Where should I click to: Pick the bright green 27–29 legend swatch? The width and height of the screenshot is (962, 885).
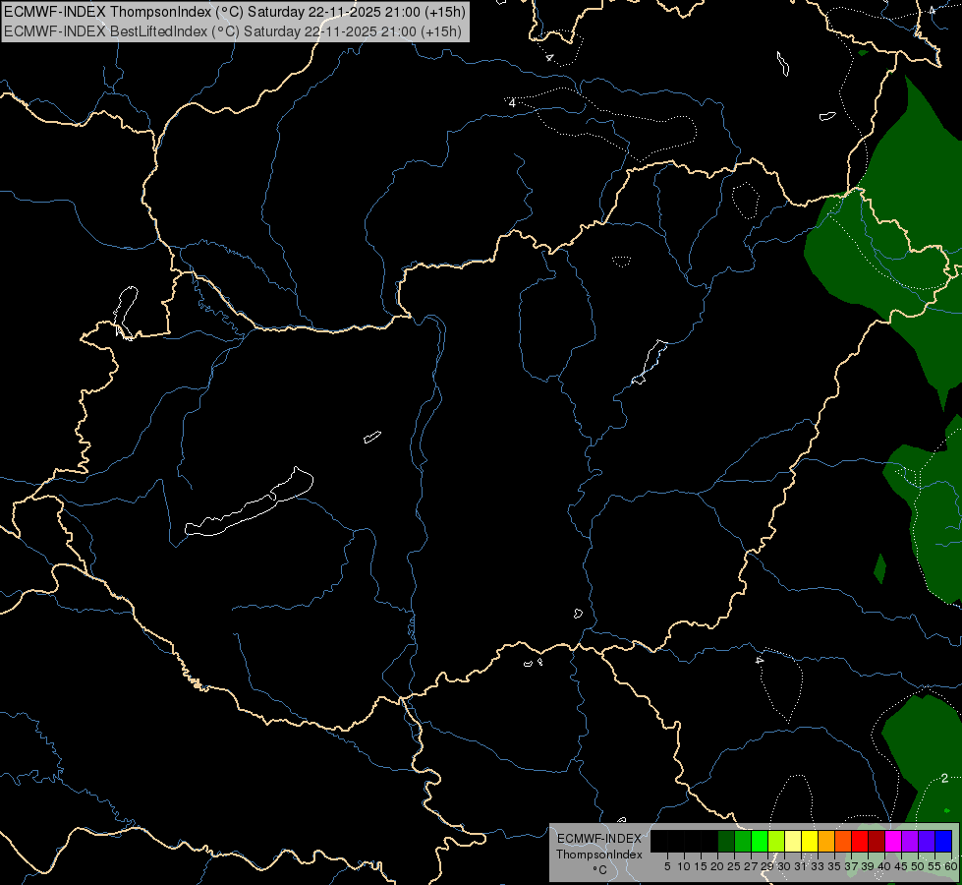click(760, 841)
